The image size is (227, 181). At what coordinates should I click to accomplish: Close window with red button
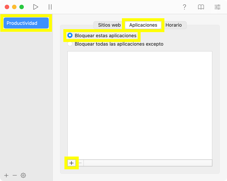[x=7, y=7]
